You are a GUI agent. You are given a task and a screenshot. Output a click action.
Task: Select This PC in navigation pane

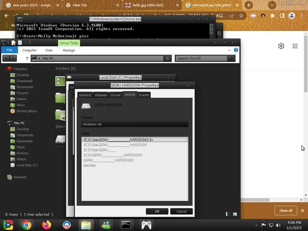tap(19, 123)
